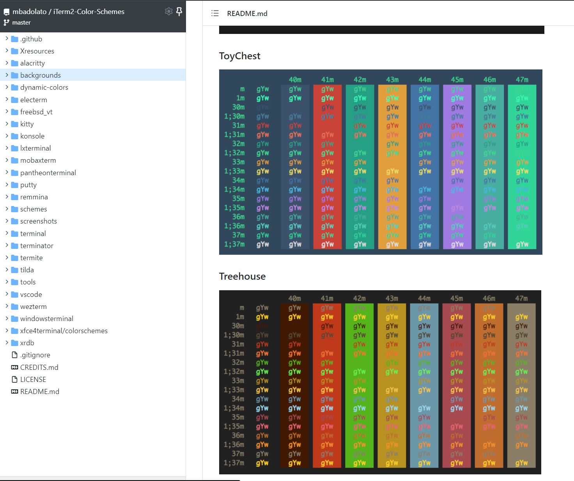Viewport: 574px width, 481px height.
Task: Click the terminator folder icon
Action: (x=15, y=246)
